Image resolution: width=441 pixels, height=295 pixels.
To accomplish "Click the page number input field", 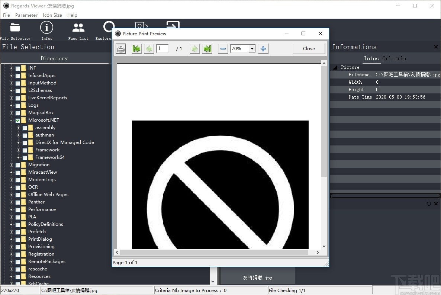I will tap(162, 48).
